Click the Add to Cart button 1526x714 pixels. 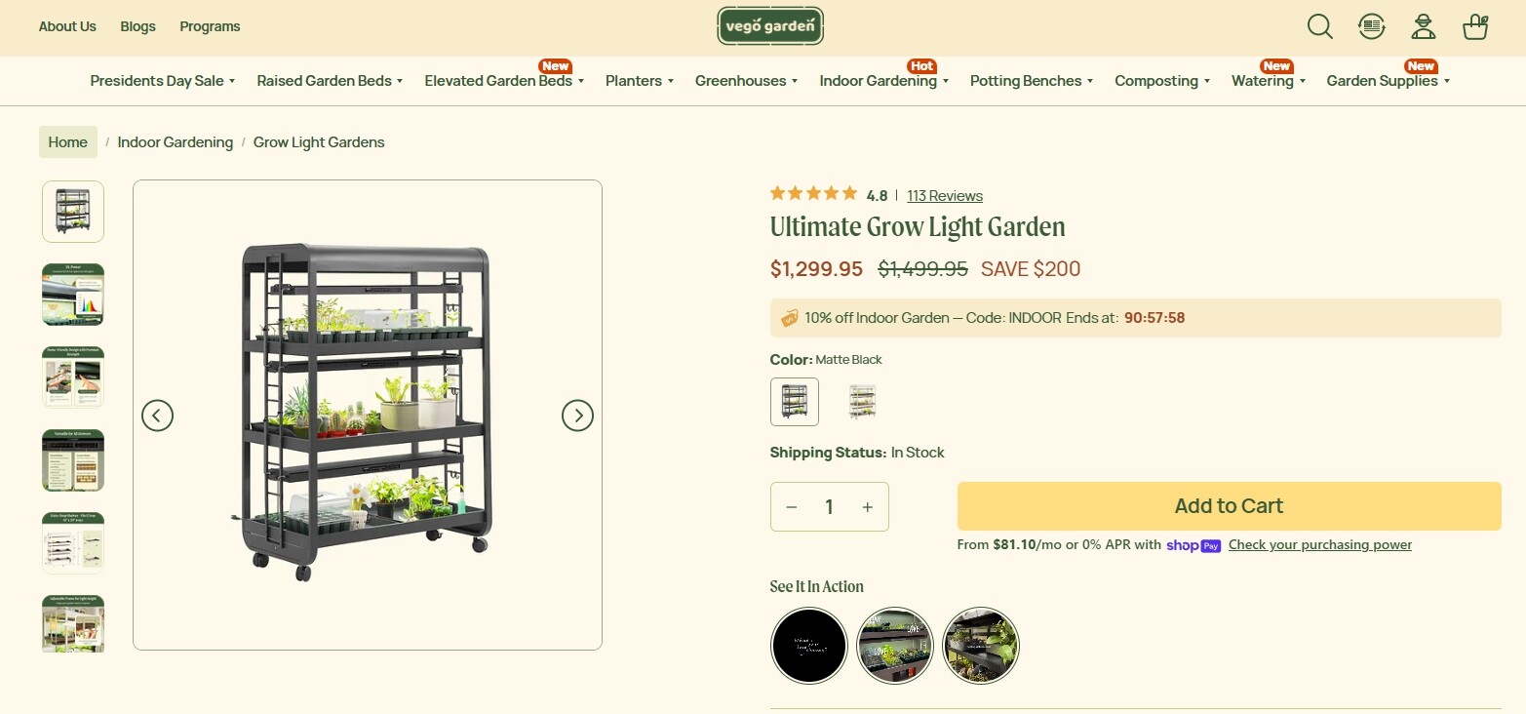click(1229, 506)
